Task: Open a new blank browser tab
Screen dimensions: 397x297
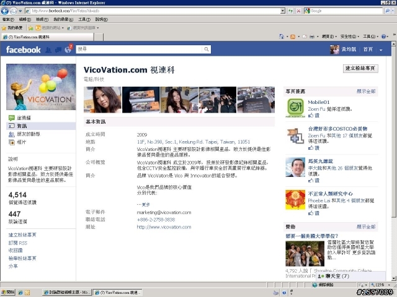Action: (99, 37)
